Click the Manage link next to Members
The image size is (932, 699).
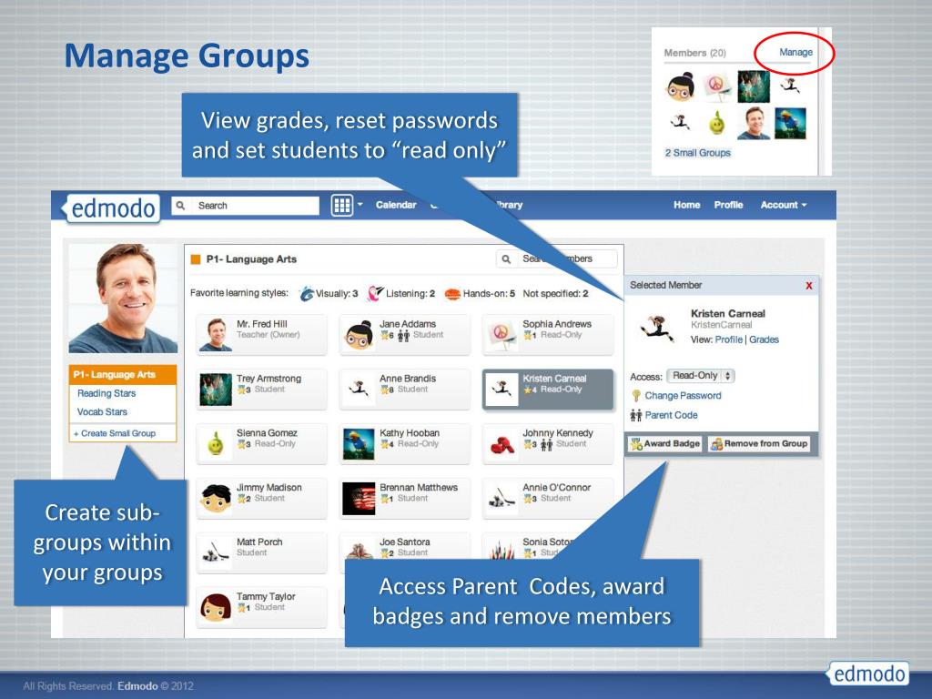click(795, 52)
